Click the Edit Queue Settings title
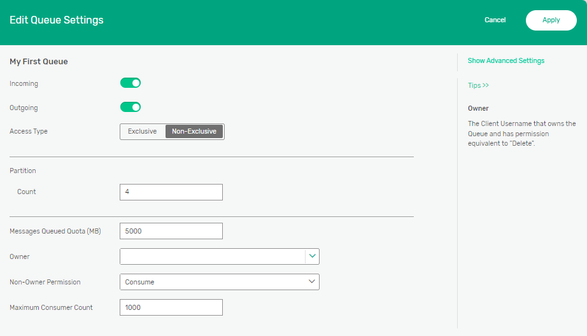The height and width of the screenshot is (336, 587). coord(57,20)
